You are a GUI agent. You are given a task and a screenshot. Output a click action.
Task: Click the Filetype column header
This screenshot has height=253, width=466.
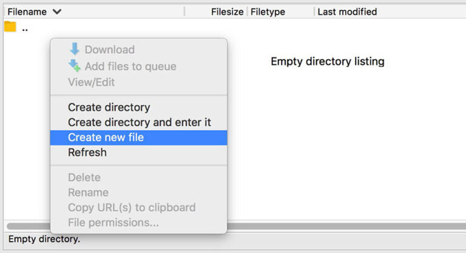click(268, 11)
